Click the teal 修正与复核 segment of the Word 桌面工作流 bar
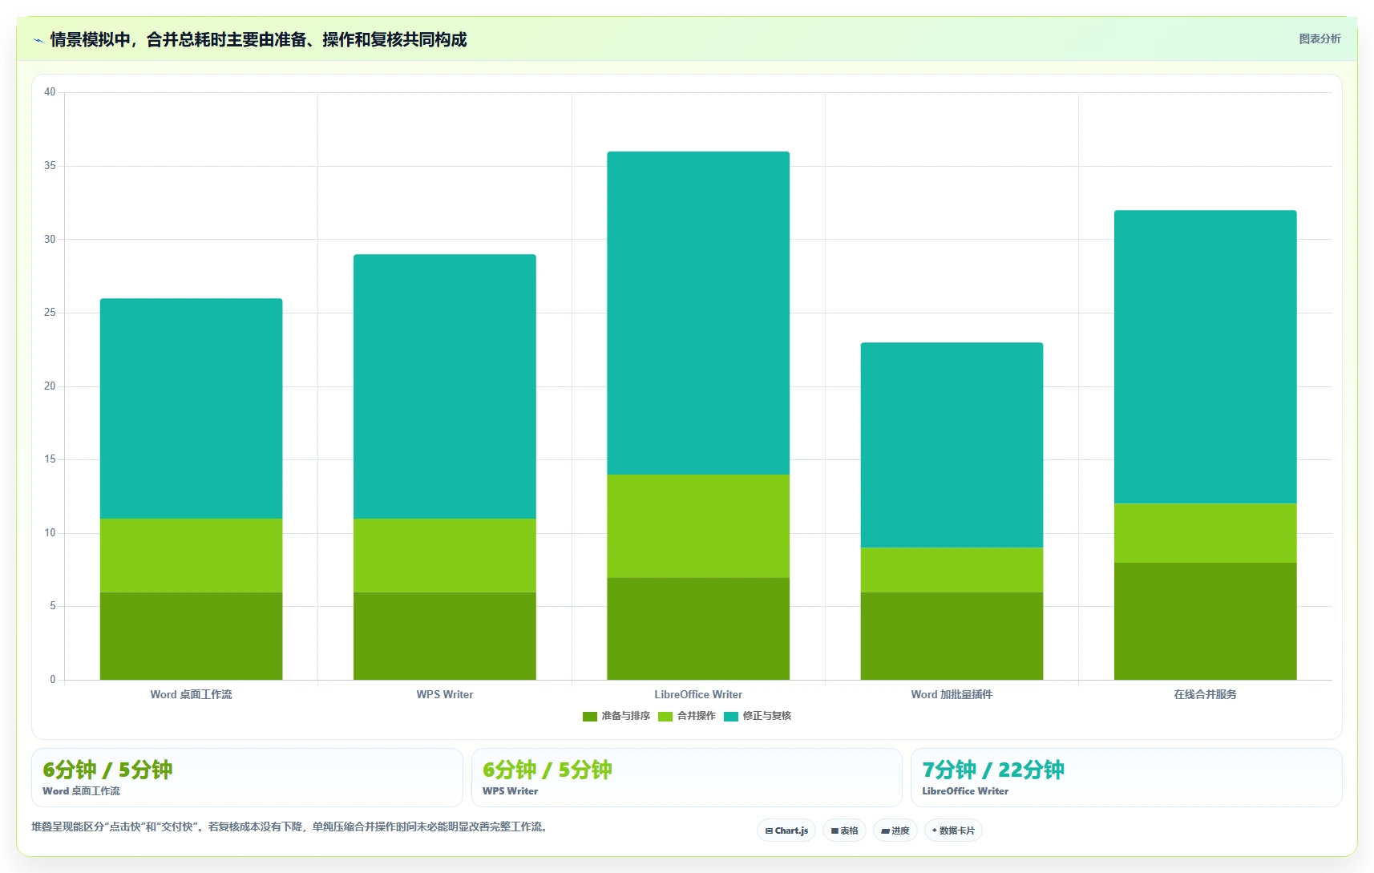The height and width of the screenshot is (873, 1374). coord(191,409)
